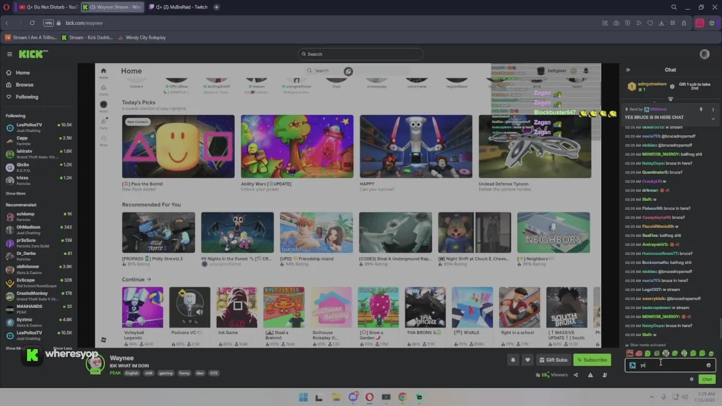Click the Waynee streamer avatar

pos(95,364)
